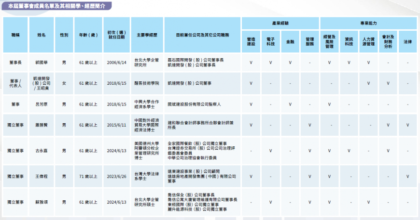Click the 法律 V mark in 王偉程 row
This screenshot has width=420, height=220.
pyautogui.click(x=407, y=177)
